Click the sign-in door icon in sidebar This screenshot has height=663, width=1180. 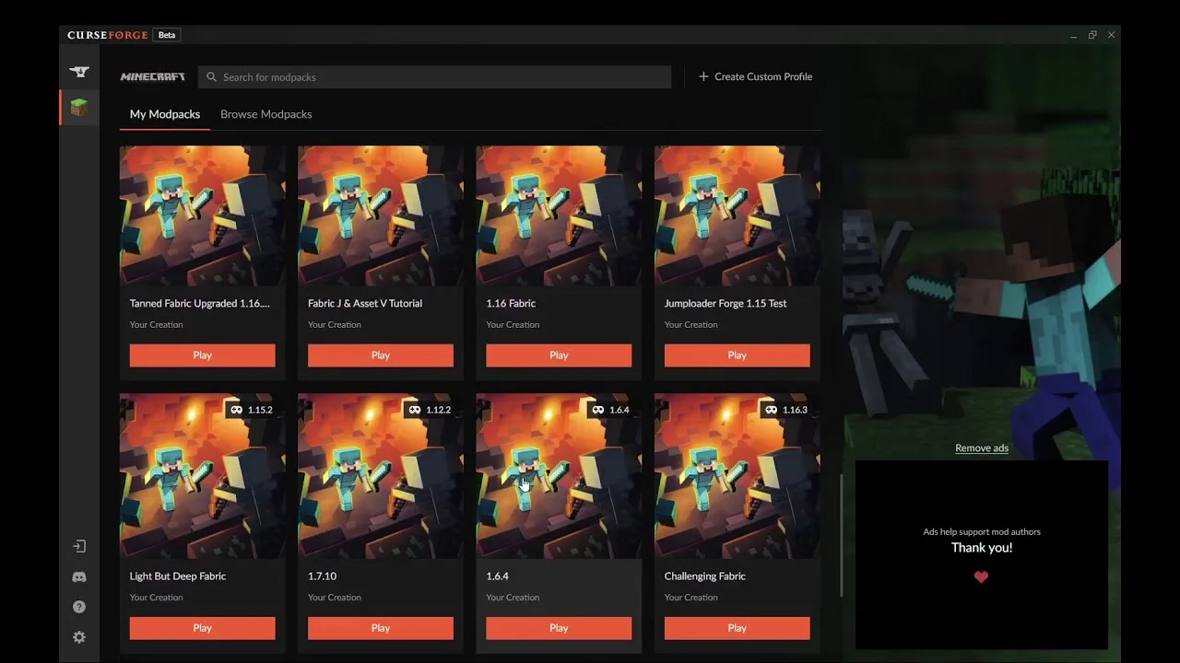pos(79,546)
